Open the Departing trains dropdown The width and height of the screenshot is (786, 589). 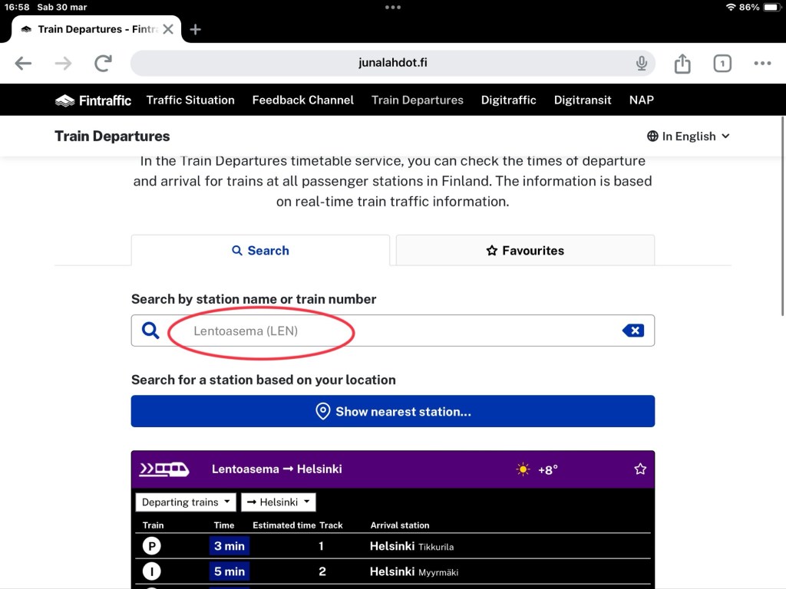pyautogui.click(x=187, y=502)
